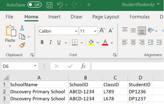
Task: Click the Center alignment icon
Action: coord(133,42)
